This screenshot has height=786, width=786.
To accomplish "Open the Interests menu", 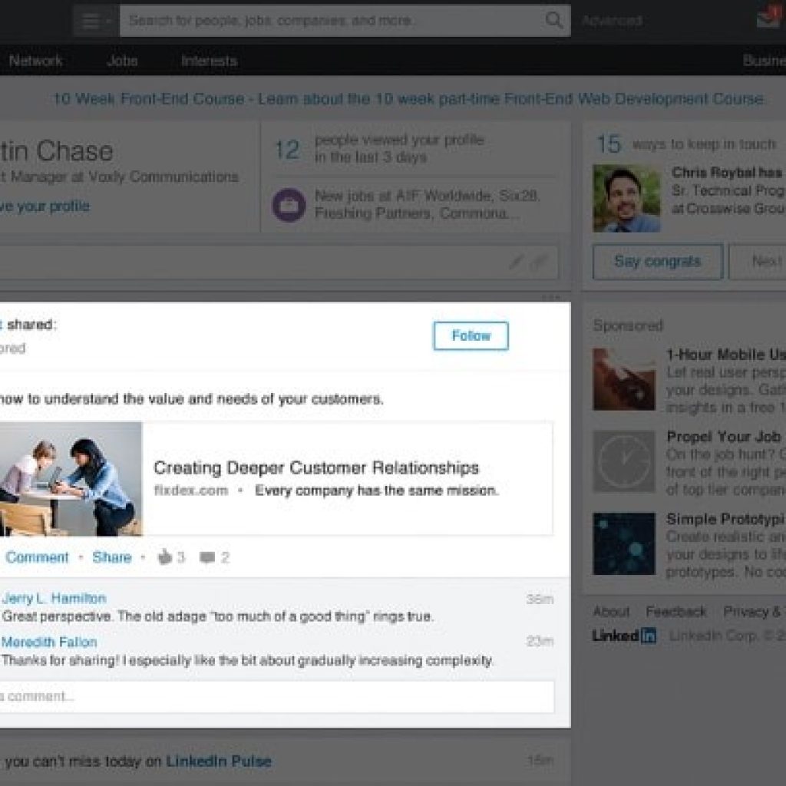I will coord(209,61).
